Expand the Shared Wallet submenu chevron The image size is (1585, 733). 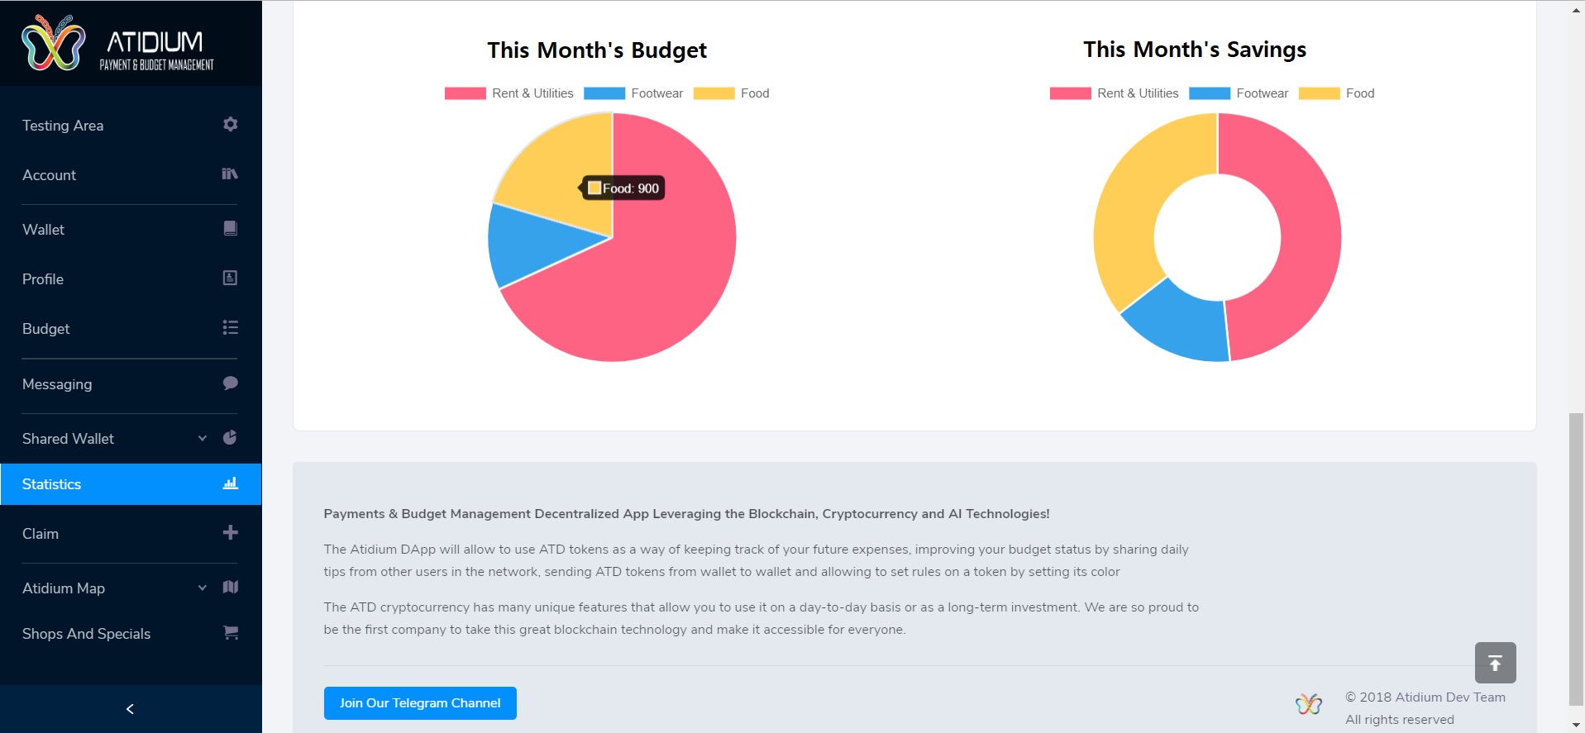[x=203, y=438]
